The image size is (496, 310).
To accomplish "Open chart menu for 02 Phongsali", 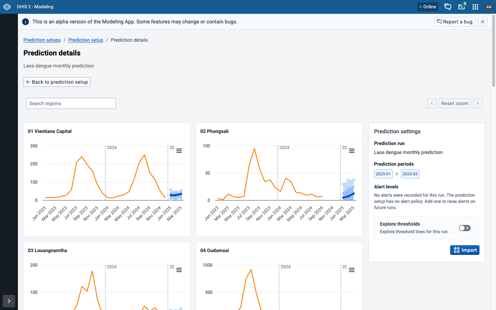I will coord(352,151).
